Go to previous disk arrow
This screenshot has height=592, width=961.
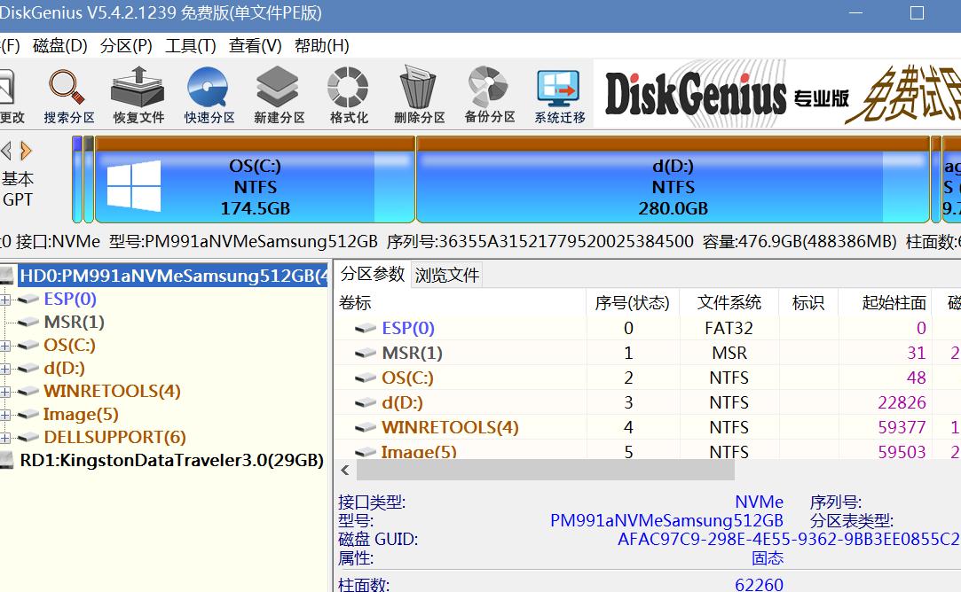click(7, 151)
